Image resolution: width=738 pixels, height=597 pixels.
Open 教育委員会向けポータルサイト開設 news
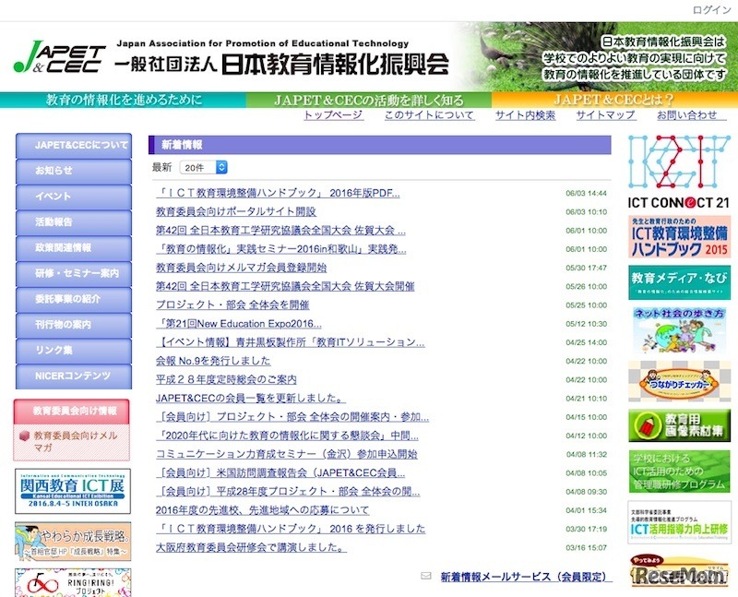[236, 212]
